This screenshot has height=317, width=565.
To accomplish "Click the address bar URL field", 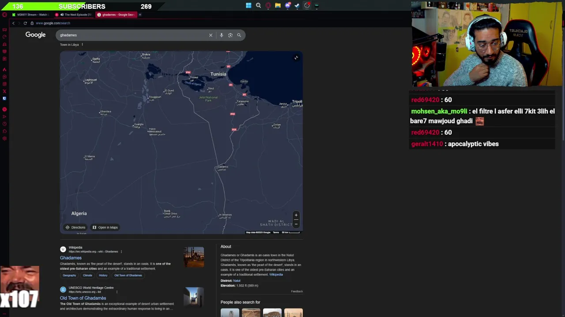I will point(53,23).
